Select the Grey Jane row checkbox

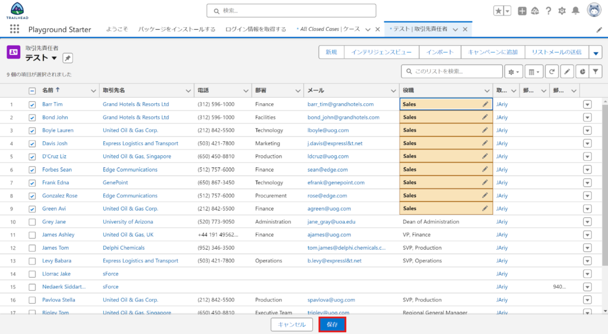click(32, 222)
